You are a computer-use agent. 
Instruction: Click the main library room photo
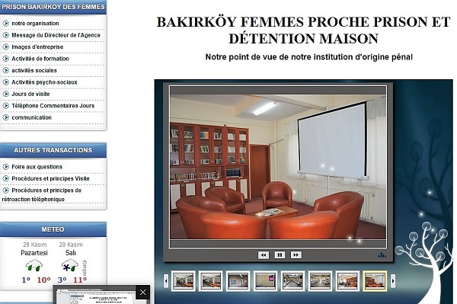coord(278,166)
